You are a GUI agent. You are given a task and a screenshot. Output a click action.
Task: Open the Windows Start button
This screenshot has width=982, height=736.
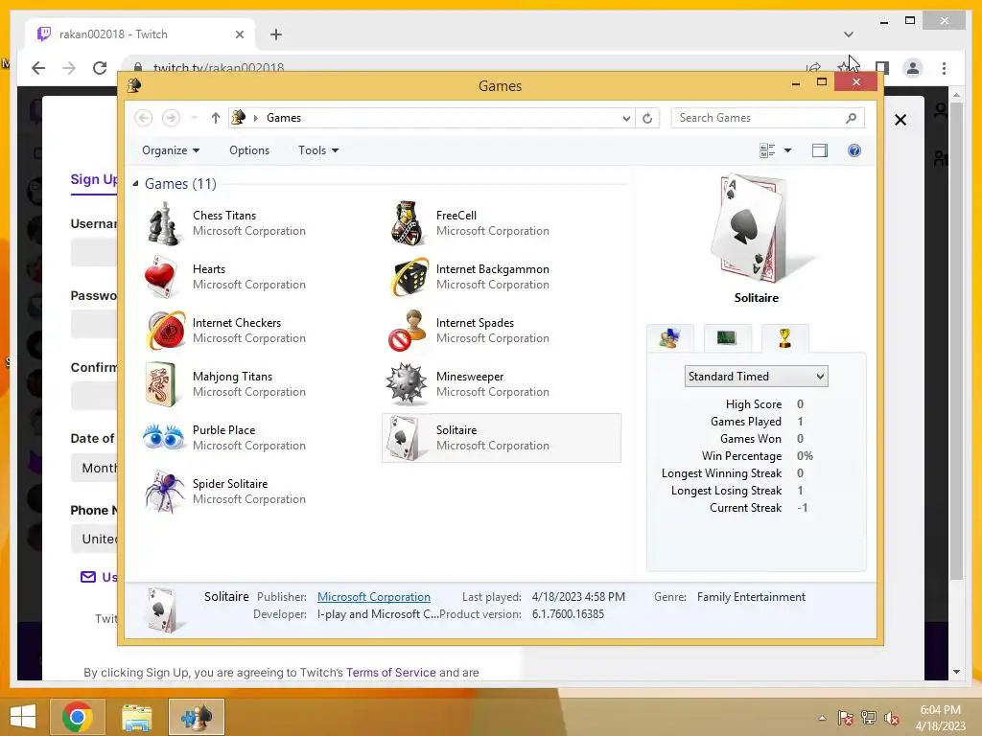pyautogui.click(x=23, y=717)
